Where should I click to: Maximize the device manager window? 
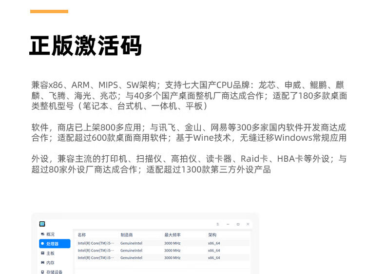click(x=238, y=224)
